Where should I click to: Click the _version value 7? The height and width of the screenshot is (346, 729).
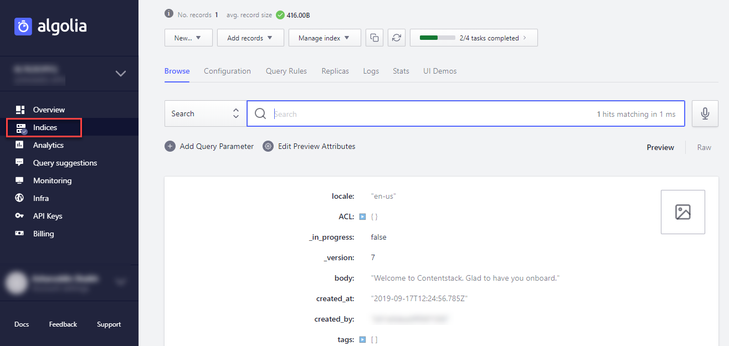tap(373, 257)
